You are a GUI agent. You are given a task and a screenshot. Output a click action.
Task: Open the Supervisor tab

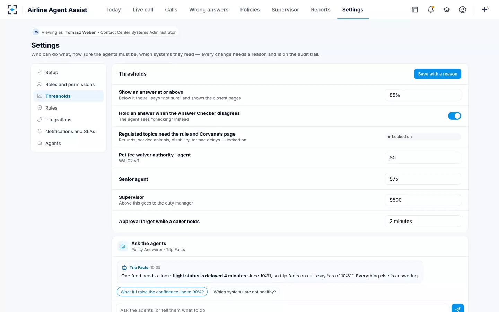coord(285,10)
